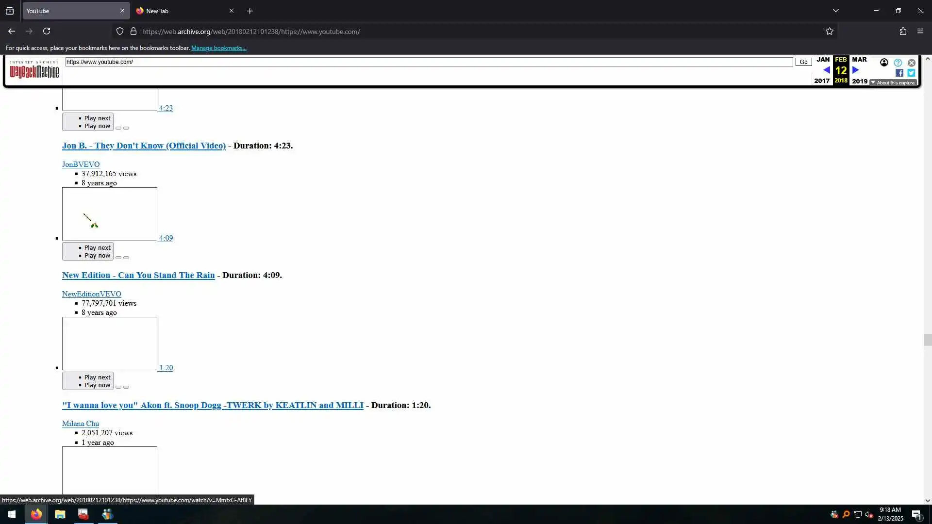Click the Wayback URL input field
932x524 pixels.
click(427, 62)
